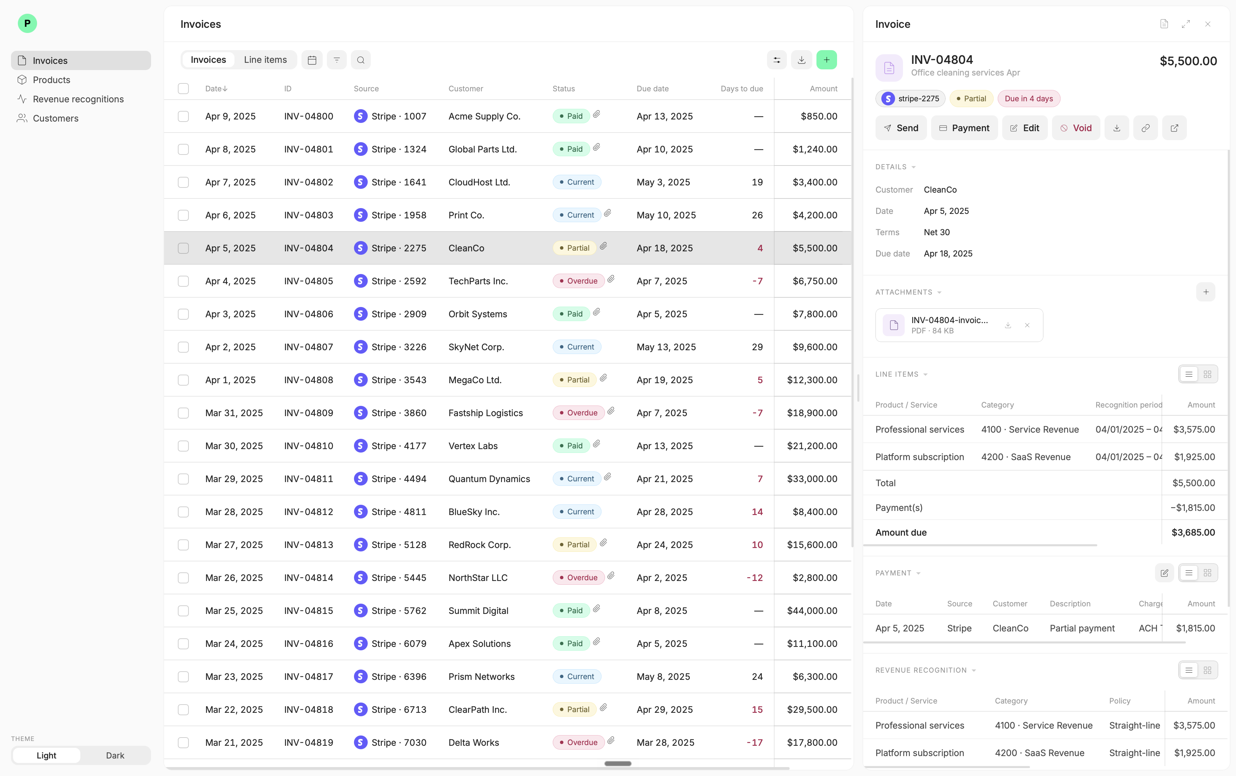Image resolution: width=1236 pixels, height=776 pixels.
Task: Collapse the REVENUE RECOGNITION section
Action: pos(925,670)
